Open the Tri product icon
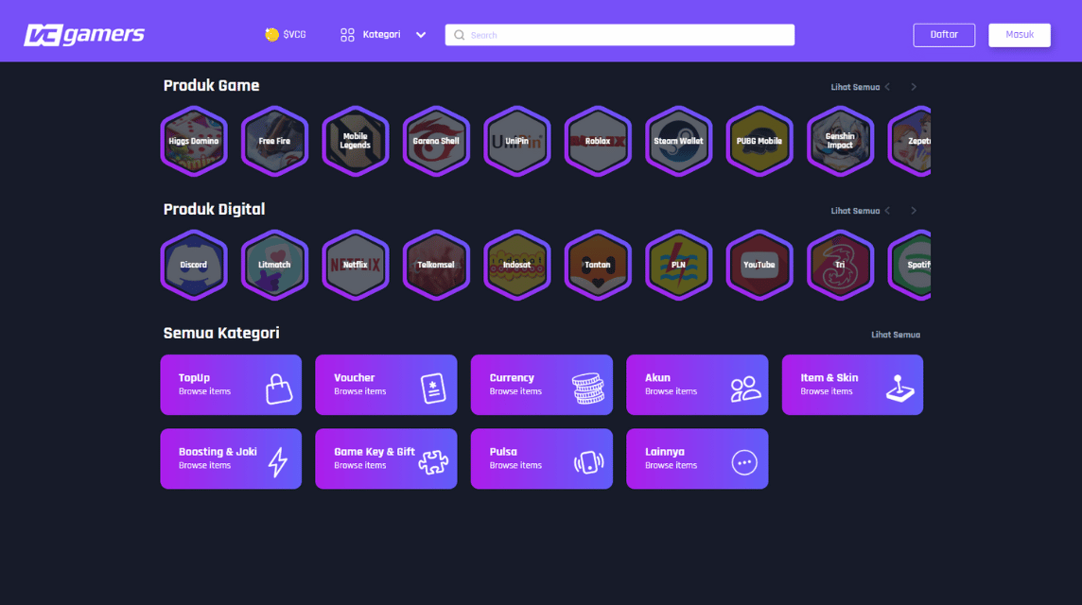1082x605 pixels. [x=840, y=265]
